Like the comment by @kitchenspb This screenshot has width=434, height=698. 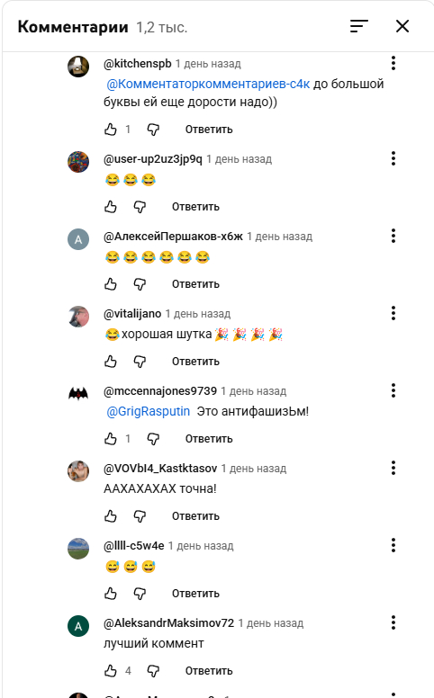click(111, 130)
